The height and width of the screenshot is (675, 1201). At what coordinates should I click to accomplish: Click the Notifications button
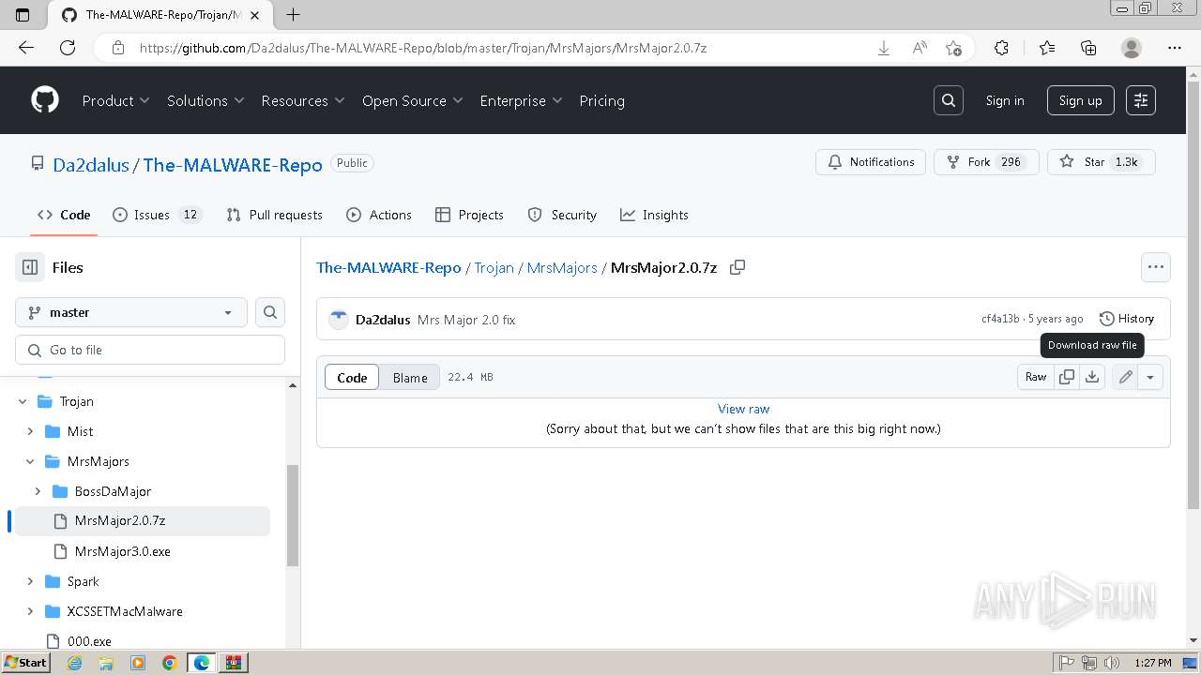[871, 162]
